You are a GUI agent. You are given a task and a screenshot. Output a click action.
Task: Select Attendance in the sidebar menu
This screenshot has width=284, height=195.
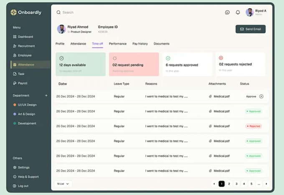point(30,65)
